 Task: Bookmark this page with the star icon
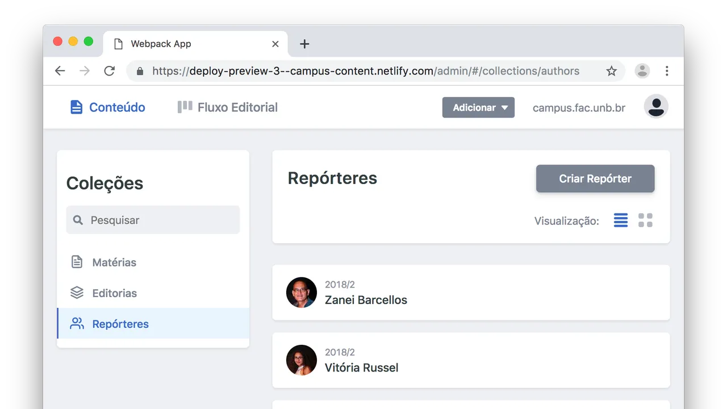(611, 71)
